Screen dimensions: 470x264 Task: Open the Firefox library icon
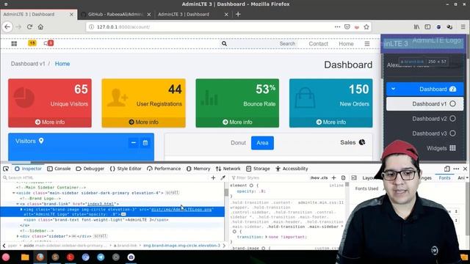416,27
